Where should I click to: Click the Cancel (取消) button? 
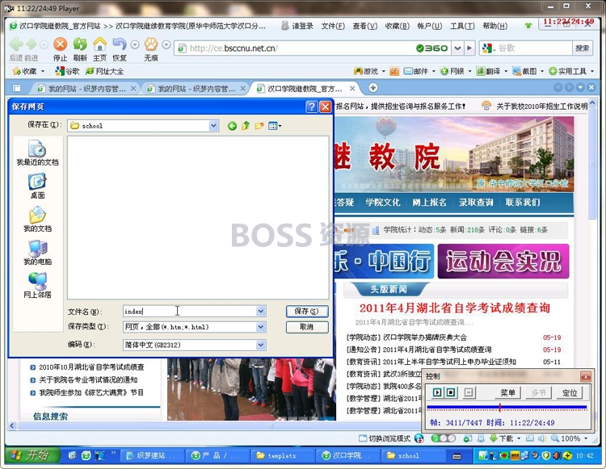click(x=307, y=327)
